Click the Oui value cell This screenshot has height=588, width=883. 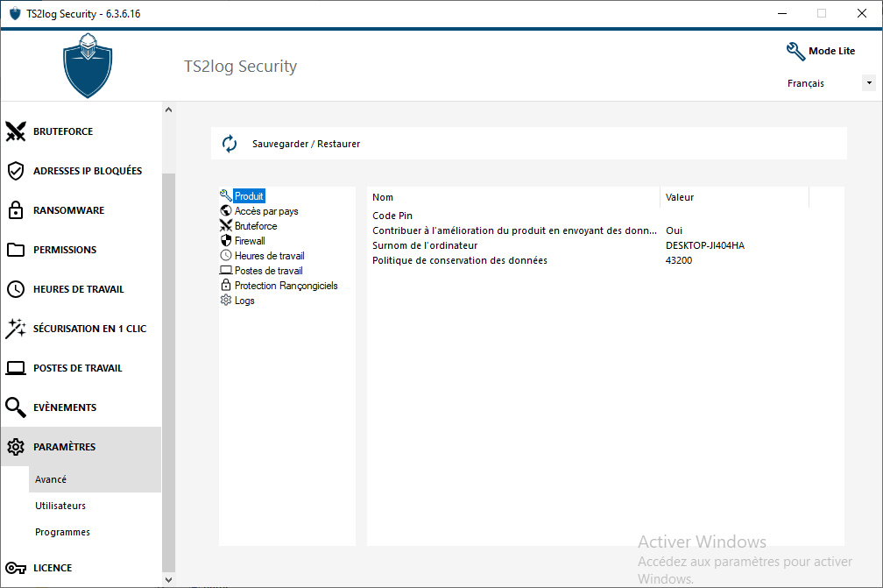coord(674,230)
